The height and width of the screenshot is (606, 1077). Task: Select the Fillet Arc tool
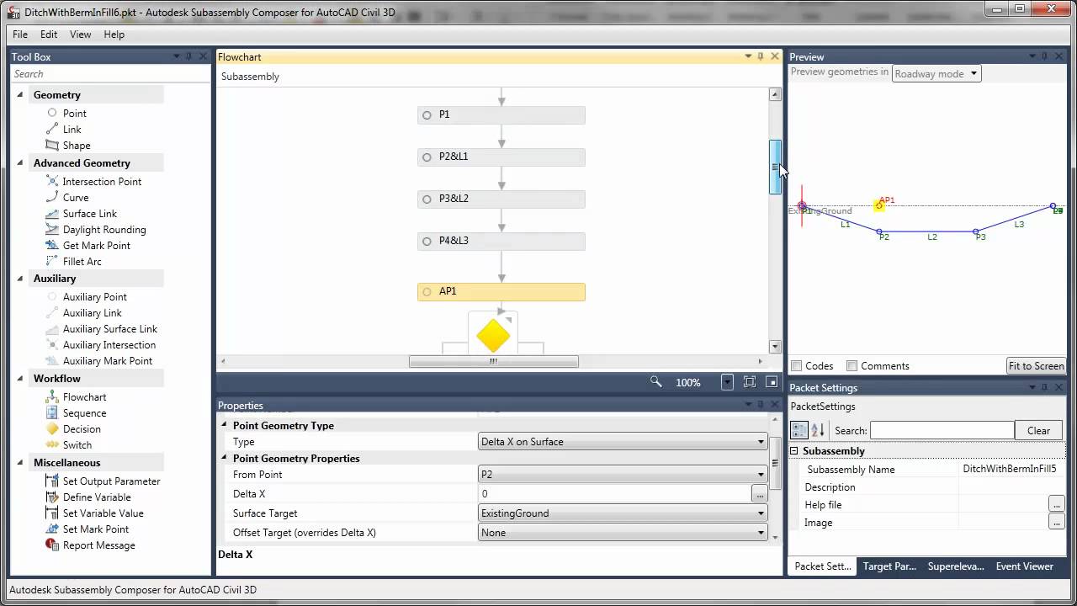coord(74,261)
